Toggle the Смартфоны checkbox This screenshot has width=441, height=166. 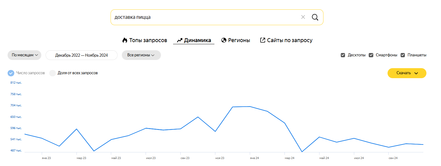(371, 55)
